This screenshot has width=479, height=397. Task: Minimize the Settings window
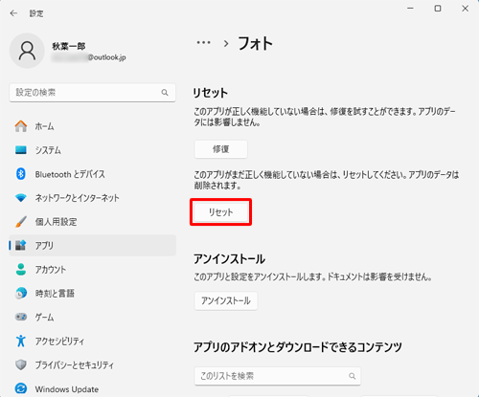click(411, 9)
